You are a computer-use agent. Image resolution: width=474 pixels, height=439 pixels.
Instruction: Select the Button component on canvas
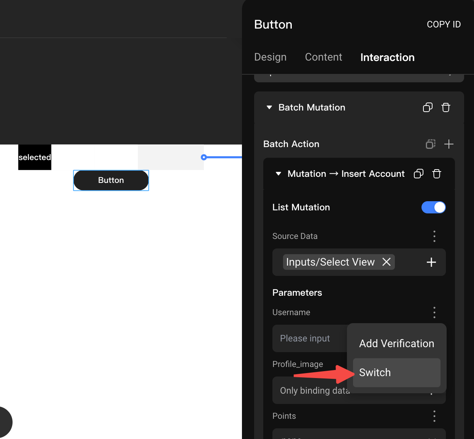[111, 180]
